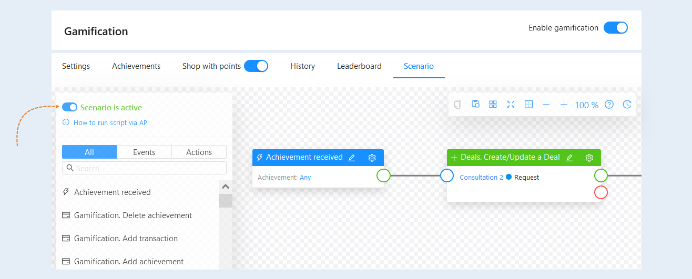Click the zoom in plus icon

tap(564, 105)
